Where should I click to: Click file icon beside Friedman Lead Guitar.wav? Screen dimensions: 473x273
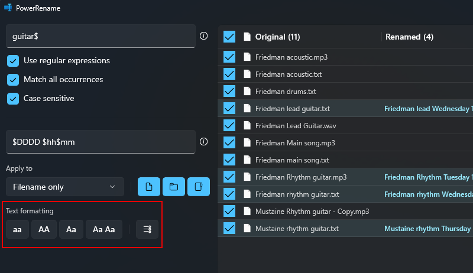[x=247, y=126]
